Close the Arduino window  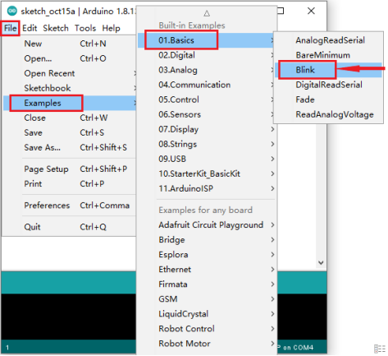click(311, 11)
